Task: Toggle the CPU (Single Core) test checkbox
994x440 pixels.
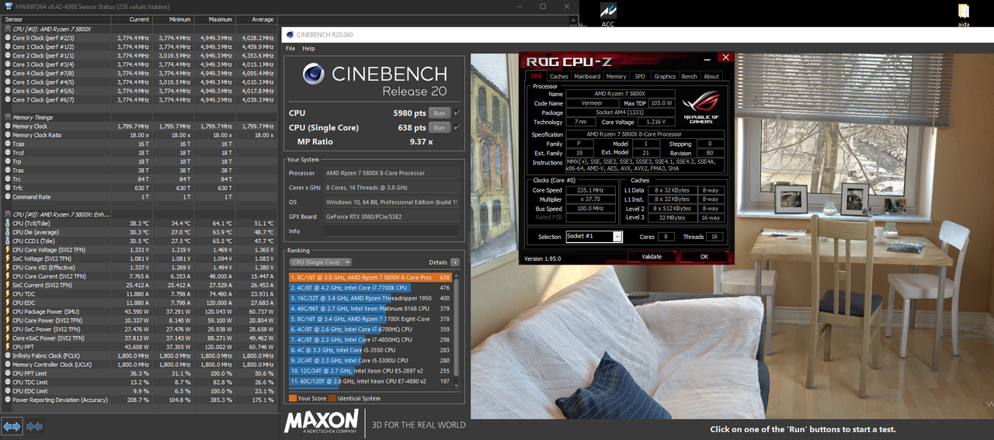Action: (457, 127)
